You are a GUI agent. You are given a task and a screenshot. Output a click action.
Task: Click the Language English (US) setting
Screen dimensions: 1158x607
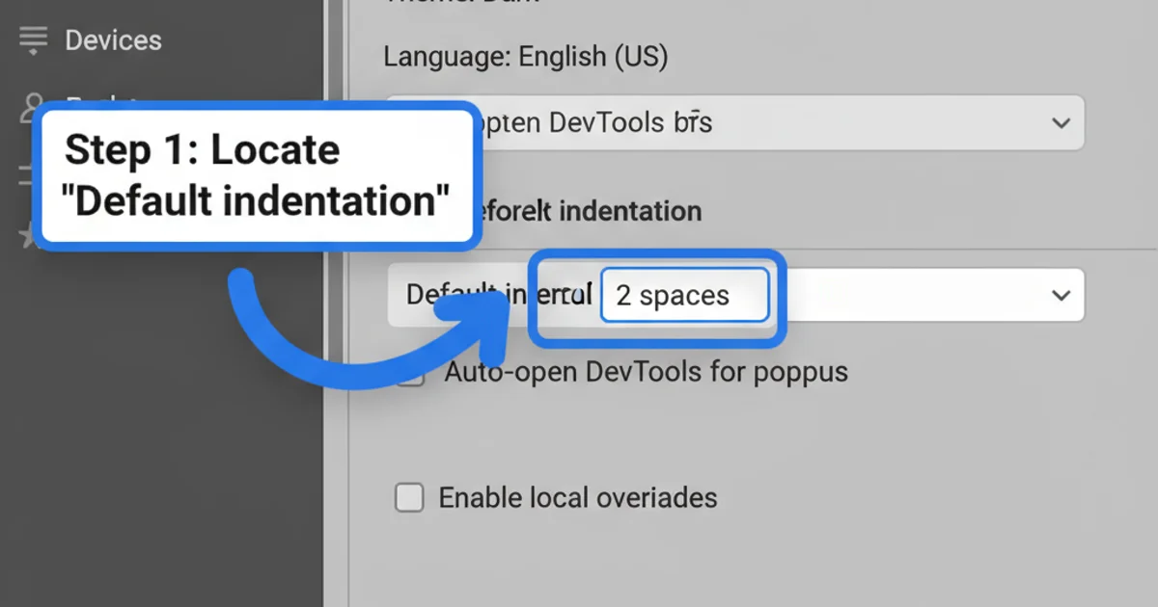point(526,56)
